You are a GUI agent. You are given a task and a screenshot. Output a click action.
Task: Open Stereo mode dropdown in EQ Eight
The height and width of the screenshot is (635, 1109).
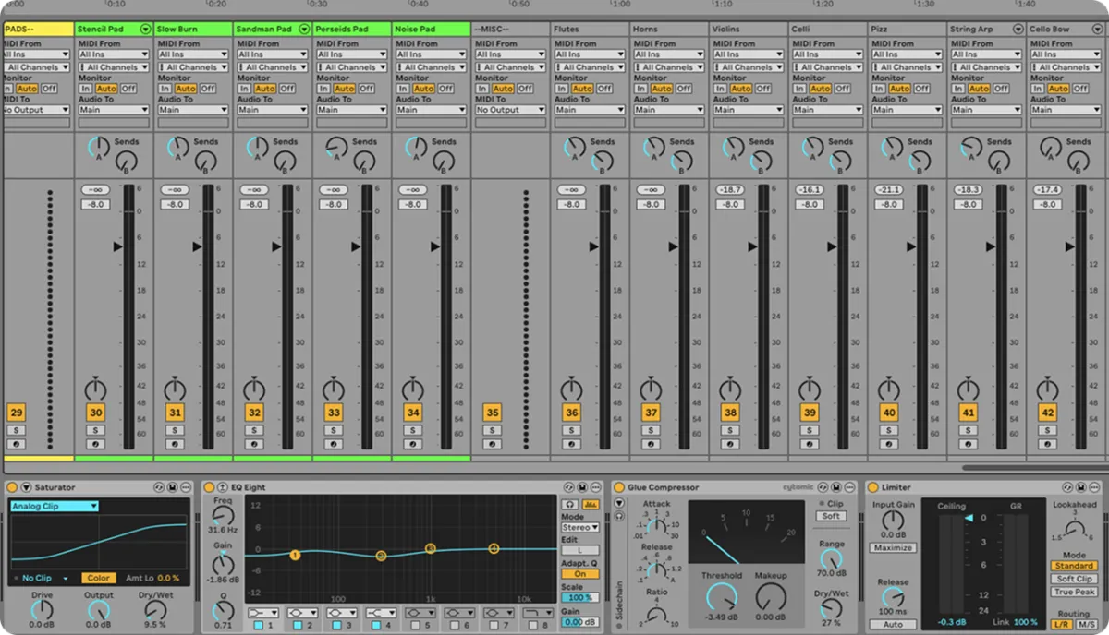point(579,528)
